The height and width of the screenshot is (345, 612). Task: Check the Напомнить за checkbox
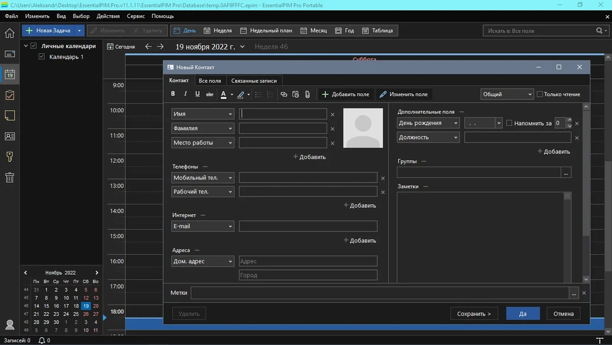tap(509, 123)
